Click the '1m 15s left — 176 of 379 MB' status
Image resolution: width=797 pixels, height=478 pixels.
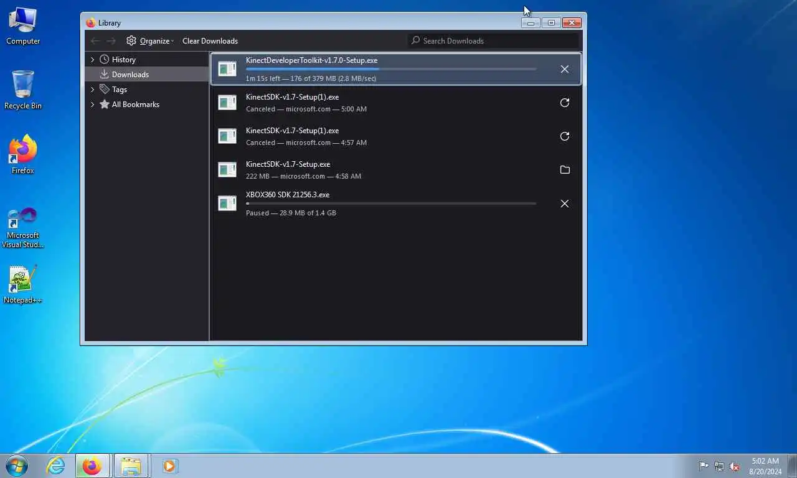311,78
